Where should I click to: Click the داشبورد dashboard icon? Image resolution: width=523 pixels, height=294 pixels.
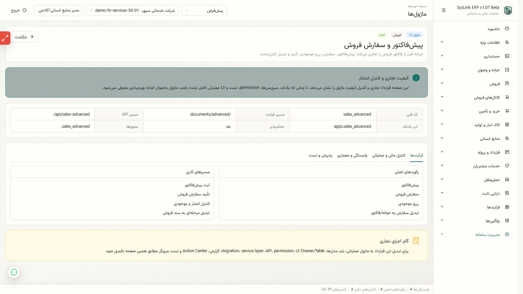pos(507,29)
